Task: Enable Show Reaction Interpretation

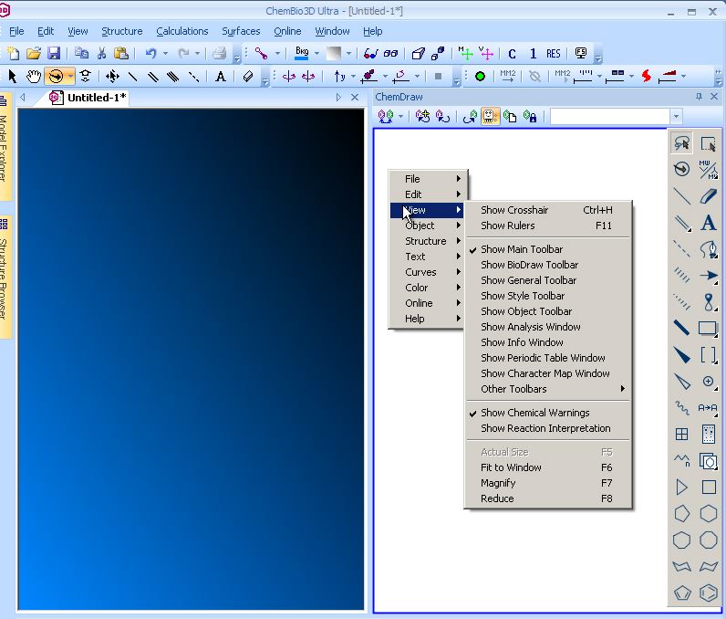Action: coord(548,428)
